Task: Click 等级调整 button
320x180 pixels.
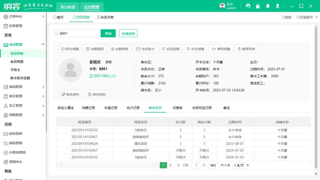Action: coord(221,49)
